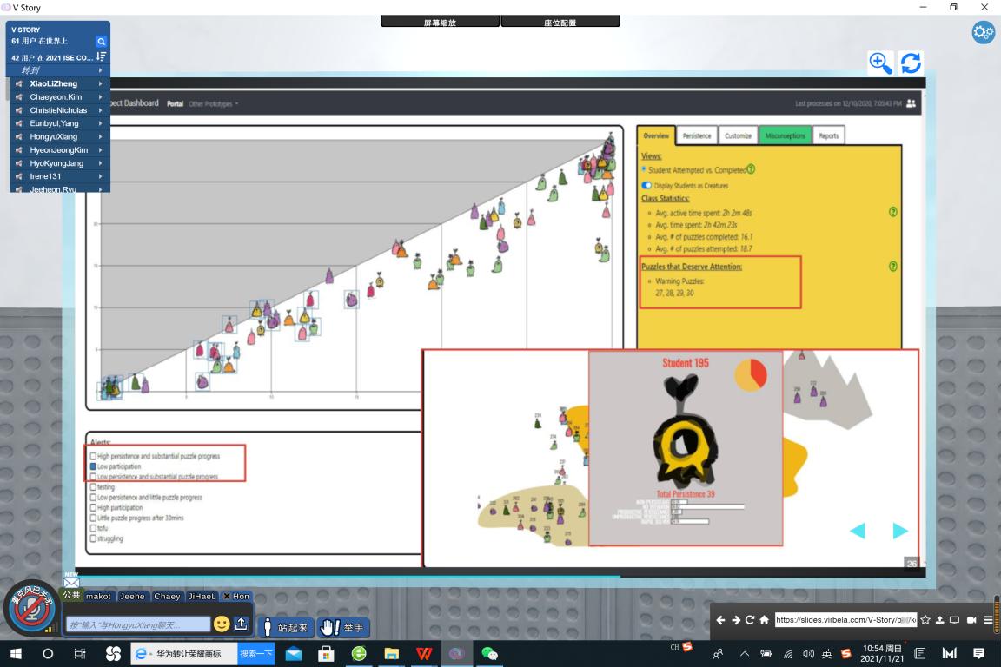
Task: Check the struggling alert checkbox
Action: point(94,538)
